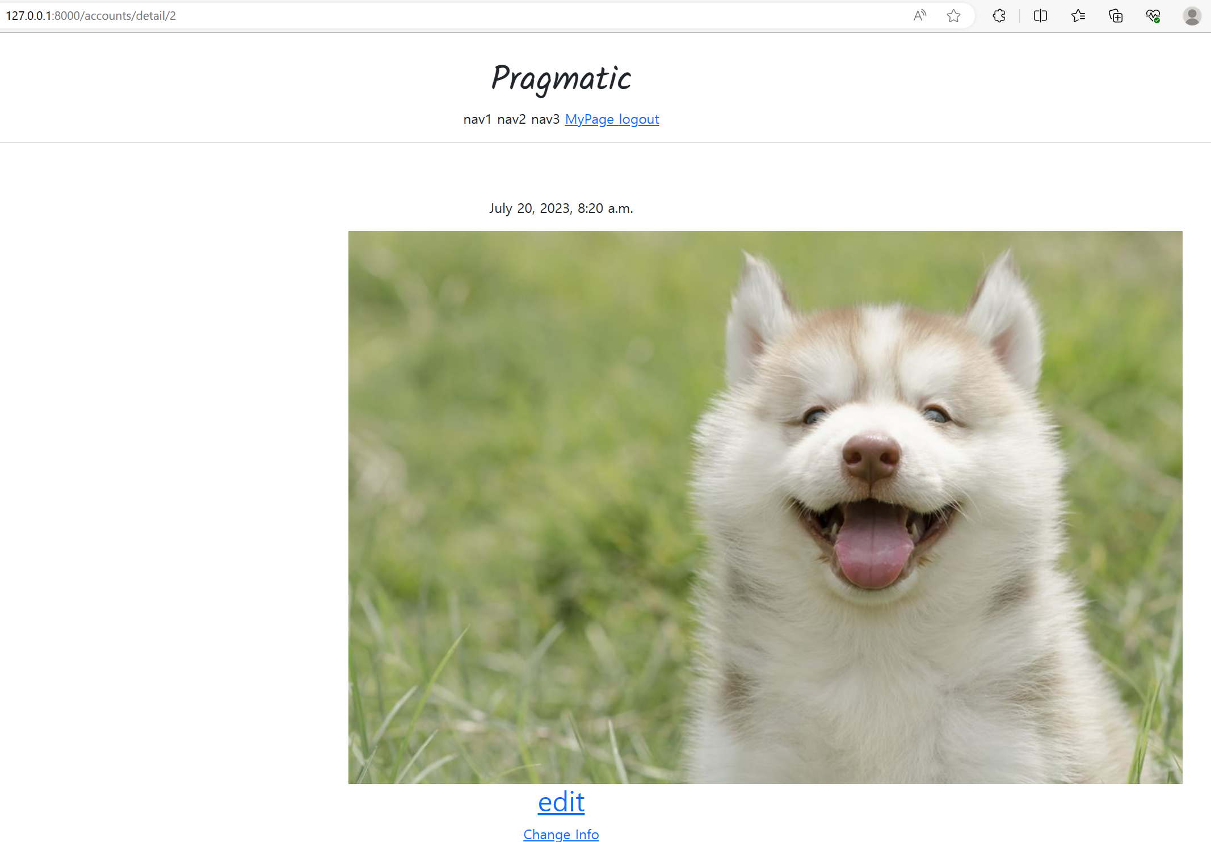Add this page to favorites star
Screen dimensions: 1211x842
coord(953,16)
